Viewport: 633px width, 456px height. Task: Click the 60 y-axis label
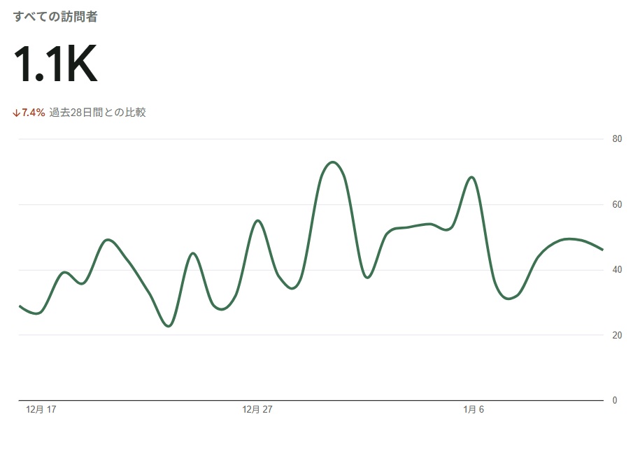pyautogui.click(x=617, y=204)
